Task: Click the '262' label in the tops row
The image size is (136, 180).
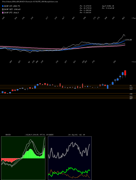Action: tap(123, 18)
